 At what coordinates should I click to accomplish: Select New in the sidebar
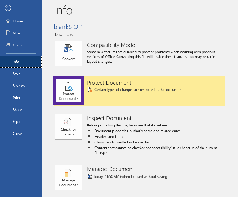(21, 33)
